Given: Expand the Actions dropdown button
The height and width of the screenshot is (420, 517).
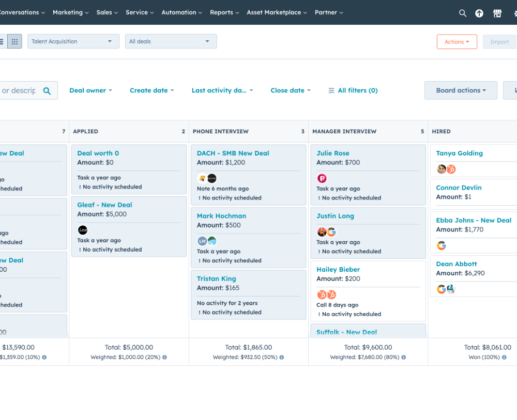Looking at the screenshot, I should 457,42.
